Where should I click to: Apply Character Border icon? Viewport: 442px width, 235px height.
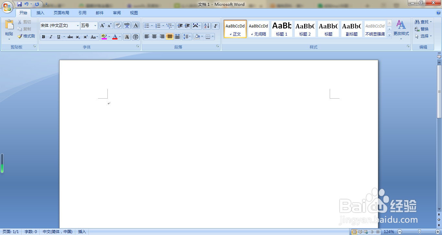(136, 26)
